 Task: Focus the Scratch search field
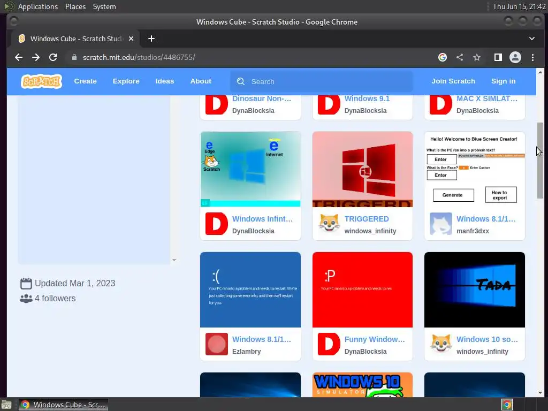click(321, 81)
